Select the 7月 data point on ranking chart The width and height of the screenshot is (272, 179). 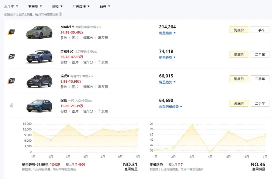point(265,136)
